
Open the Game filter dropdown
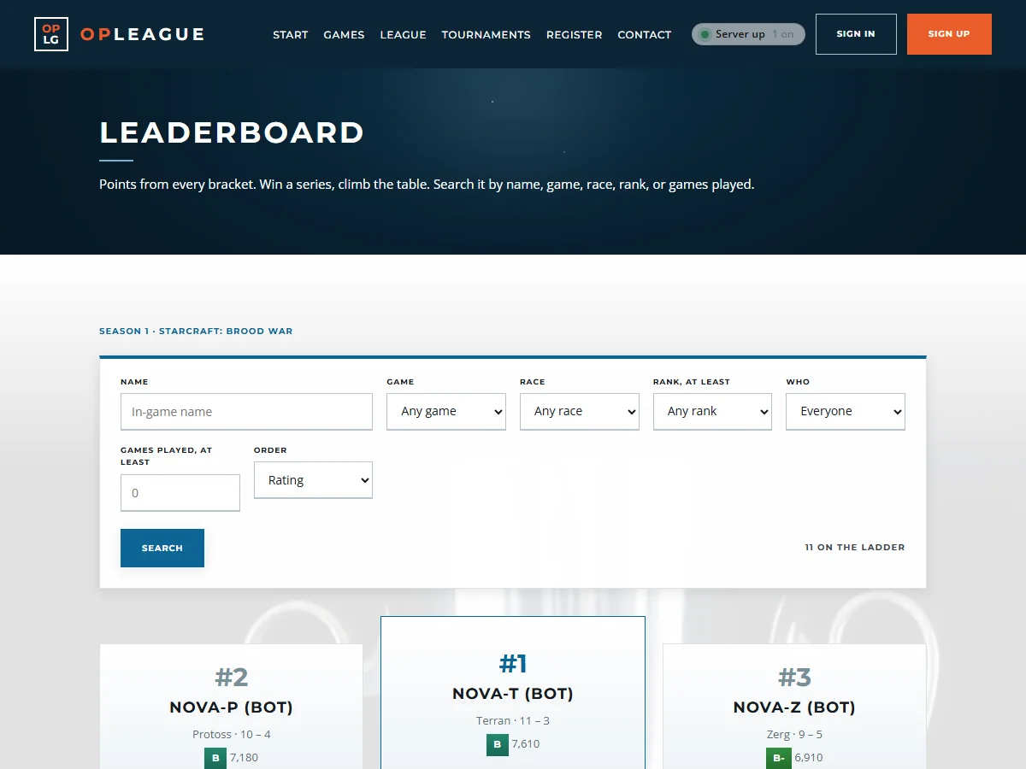pyautogui.click(x=446, y=411)
